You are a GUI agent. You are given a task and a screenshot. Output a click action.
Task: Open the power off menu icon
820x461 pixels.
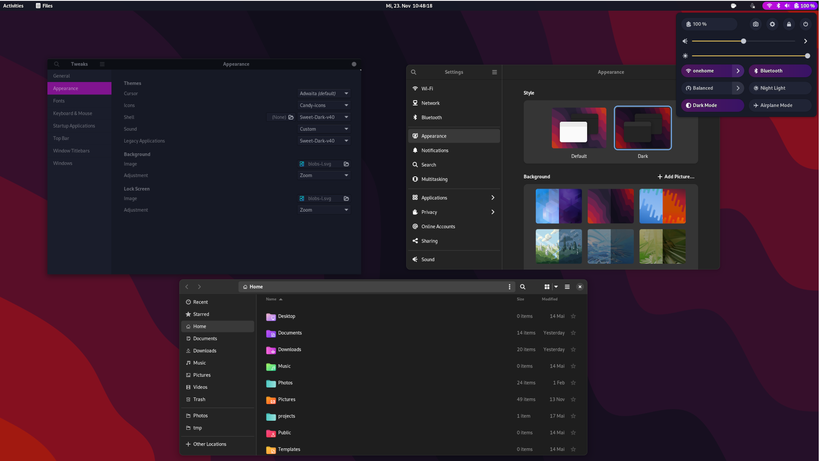click(x=806, y=24)
